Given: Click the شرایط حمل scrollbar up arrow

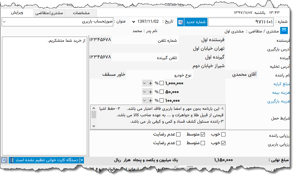Looking at the screenshot, I should (x=94, y=109).
